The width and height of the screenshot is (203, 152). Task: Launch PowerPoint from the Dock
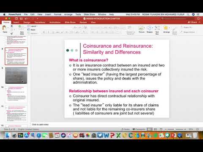point(112,135)
